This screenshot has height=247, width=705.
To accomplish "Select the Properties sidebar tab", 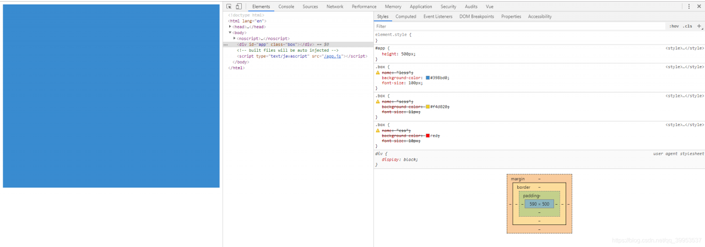I will [x=511, y=17].
